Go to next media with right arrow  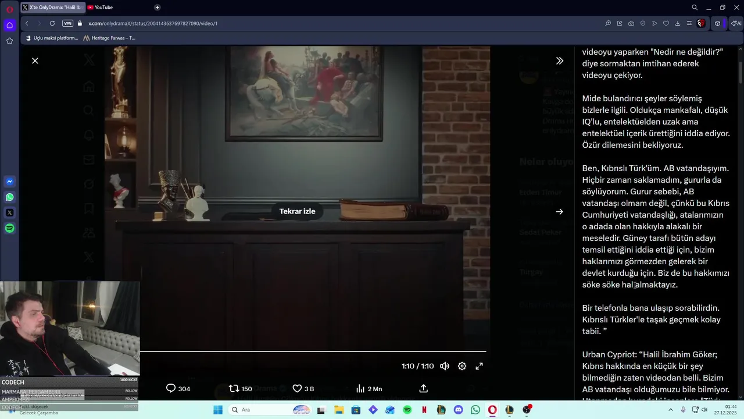[559, 212]
